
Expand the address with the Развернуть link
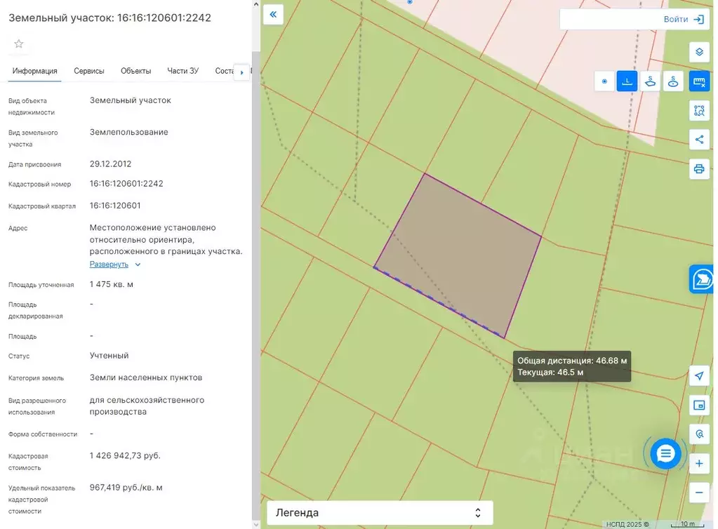109,264
